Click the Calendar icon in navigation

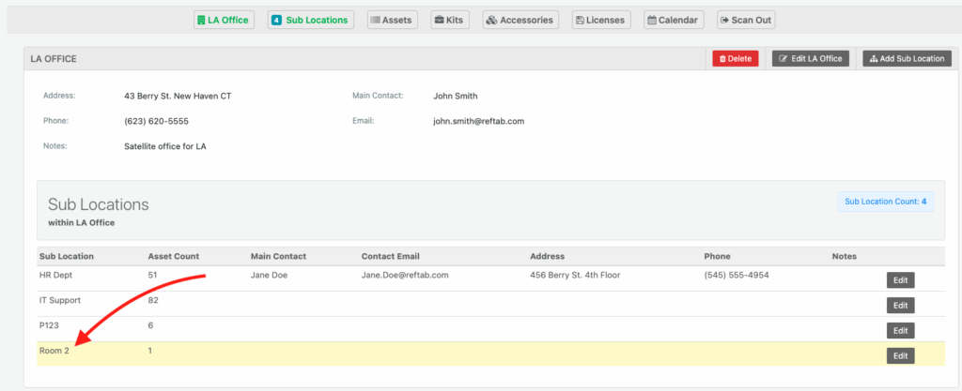click(652, 20)
